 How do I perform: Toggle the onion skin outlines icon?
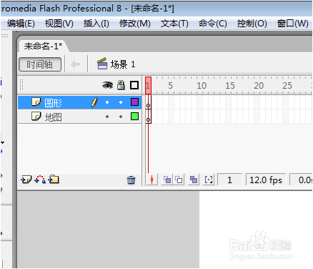pyautogui.click(x=179, y=180)
